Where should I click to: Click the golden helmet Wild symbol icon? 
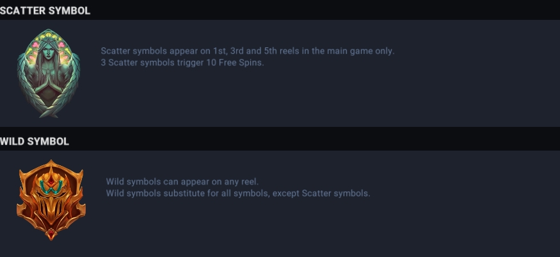coord(51,200)
